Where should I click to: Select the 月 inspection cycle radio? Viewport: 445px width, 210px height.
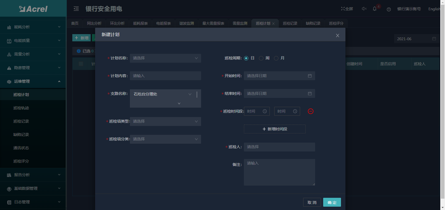coord(276,58)
